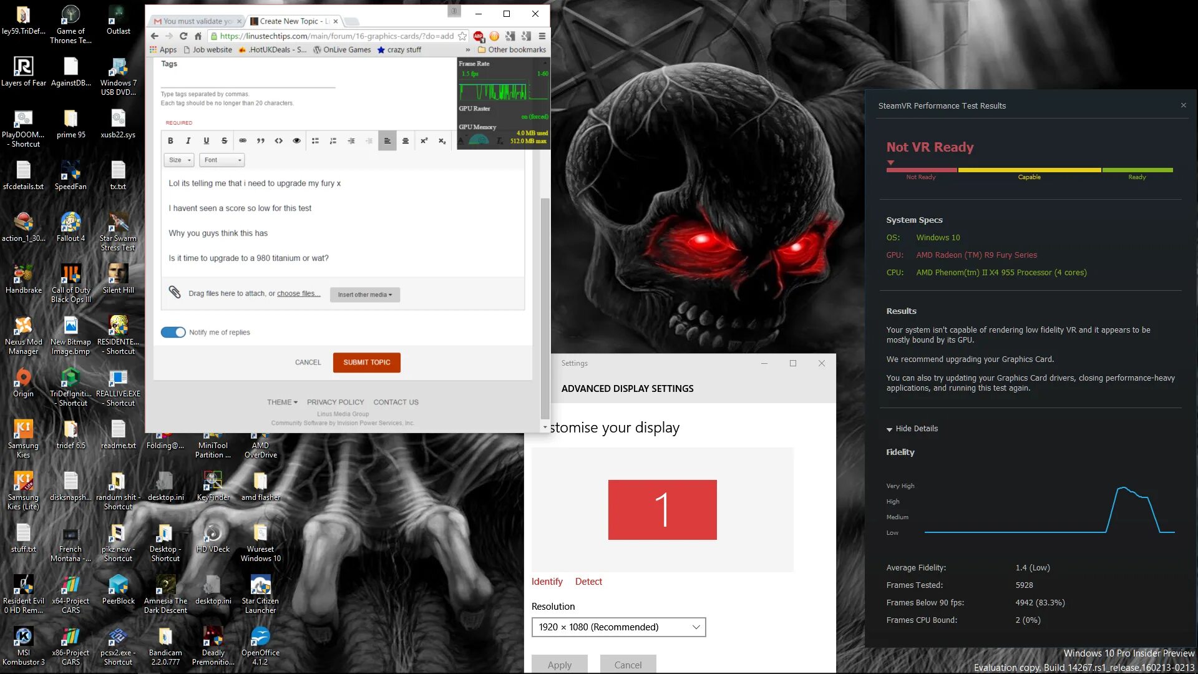Insert a bulleted list in the editor
Viewport: 1198px width, 674px height.
click(x=315, y=141)
